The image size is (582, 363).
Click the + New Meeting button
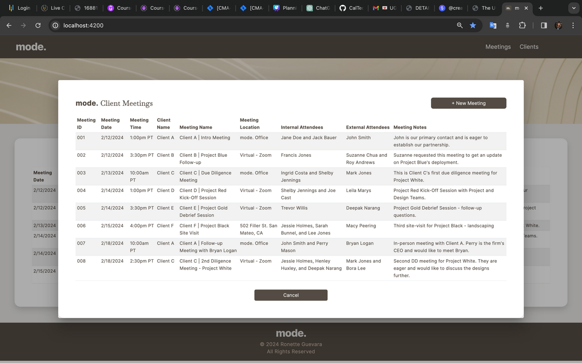[468, 103]
